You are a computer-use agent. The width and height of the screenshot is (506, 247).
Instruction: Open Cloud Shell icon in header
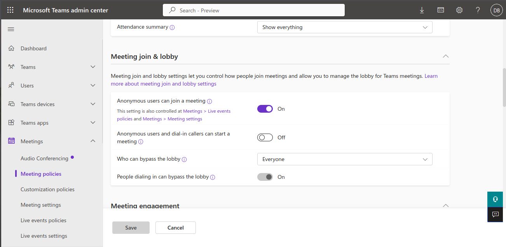441,10
